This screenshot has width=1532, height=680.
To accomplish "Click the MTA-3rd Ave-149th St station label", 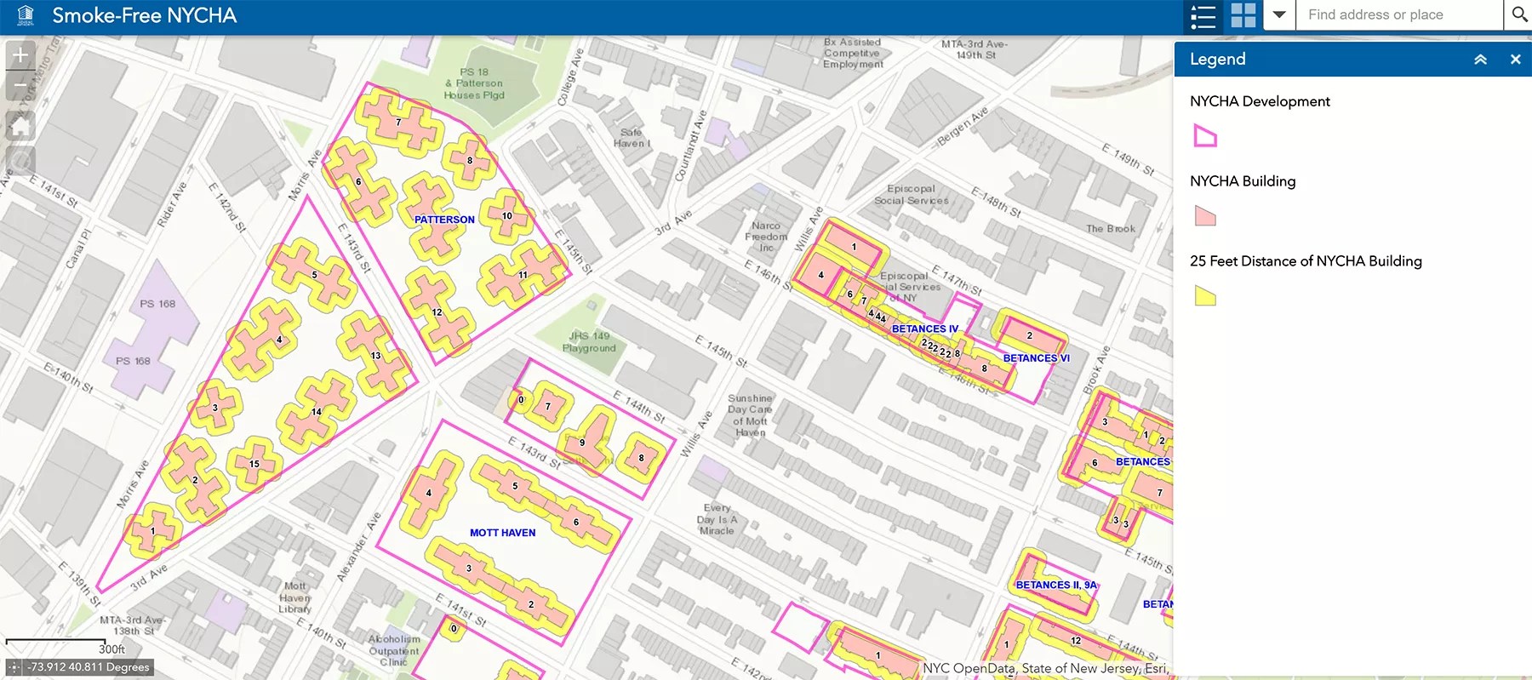I will tap(975, 49).
